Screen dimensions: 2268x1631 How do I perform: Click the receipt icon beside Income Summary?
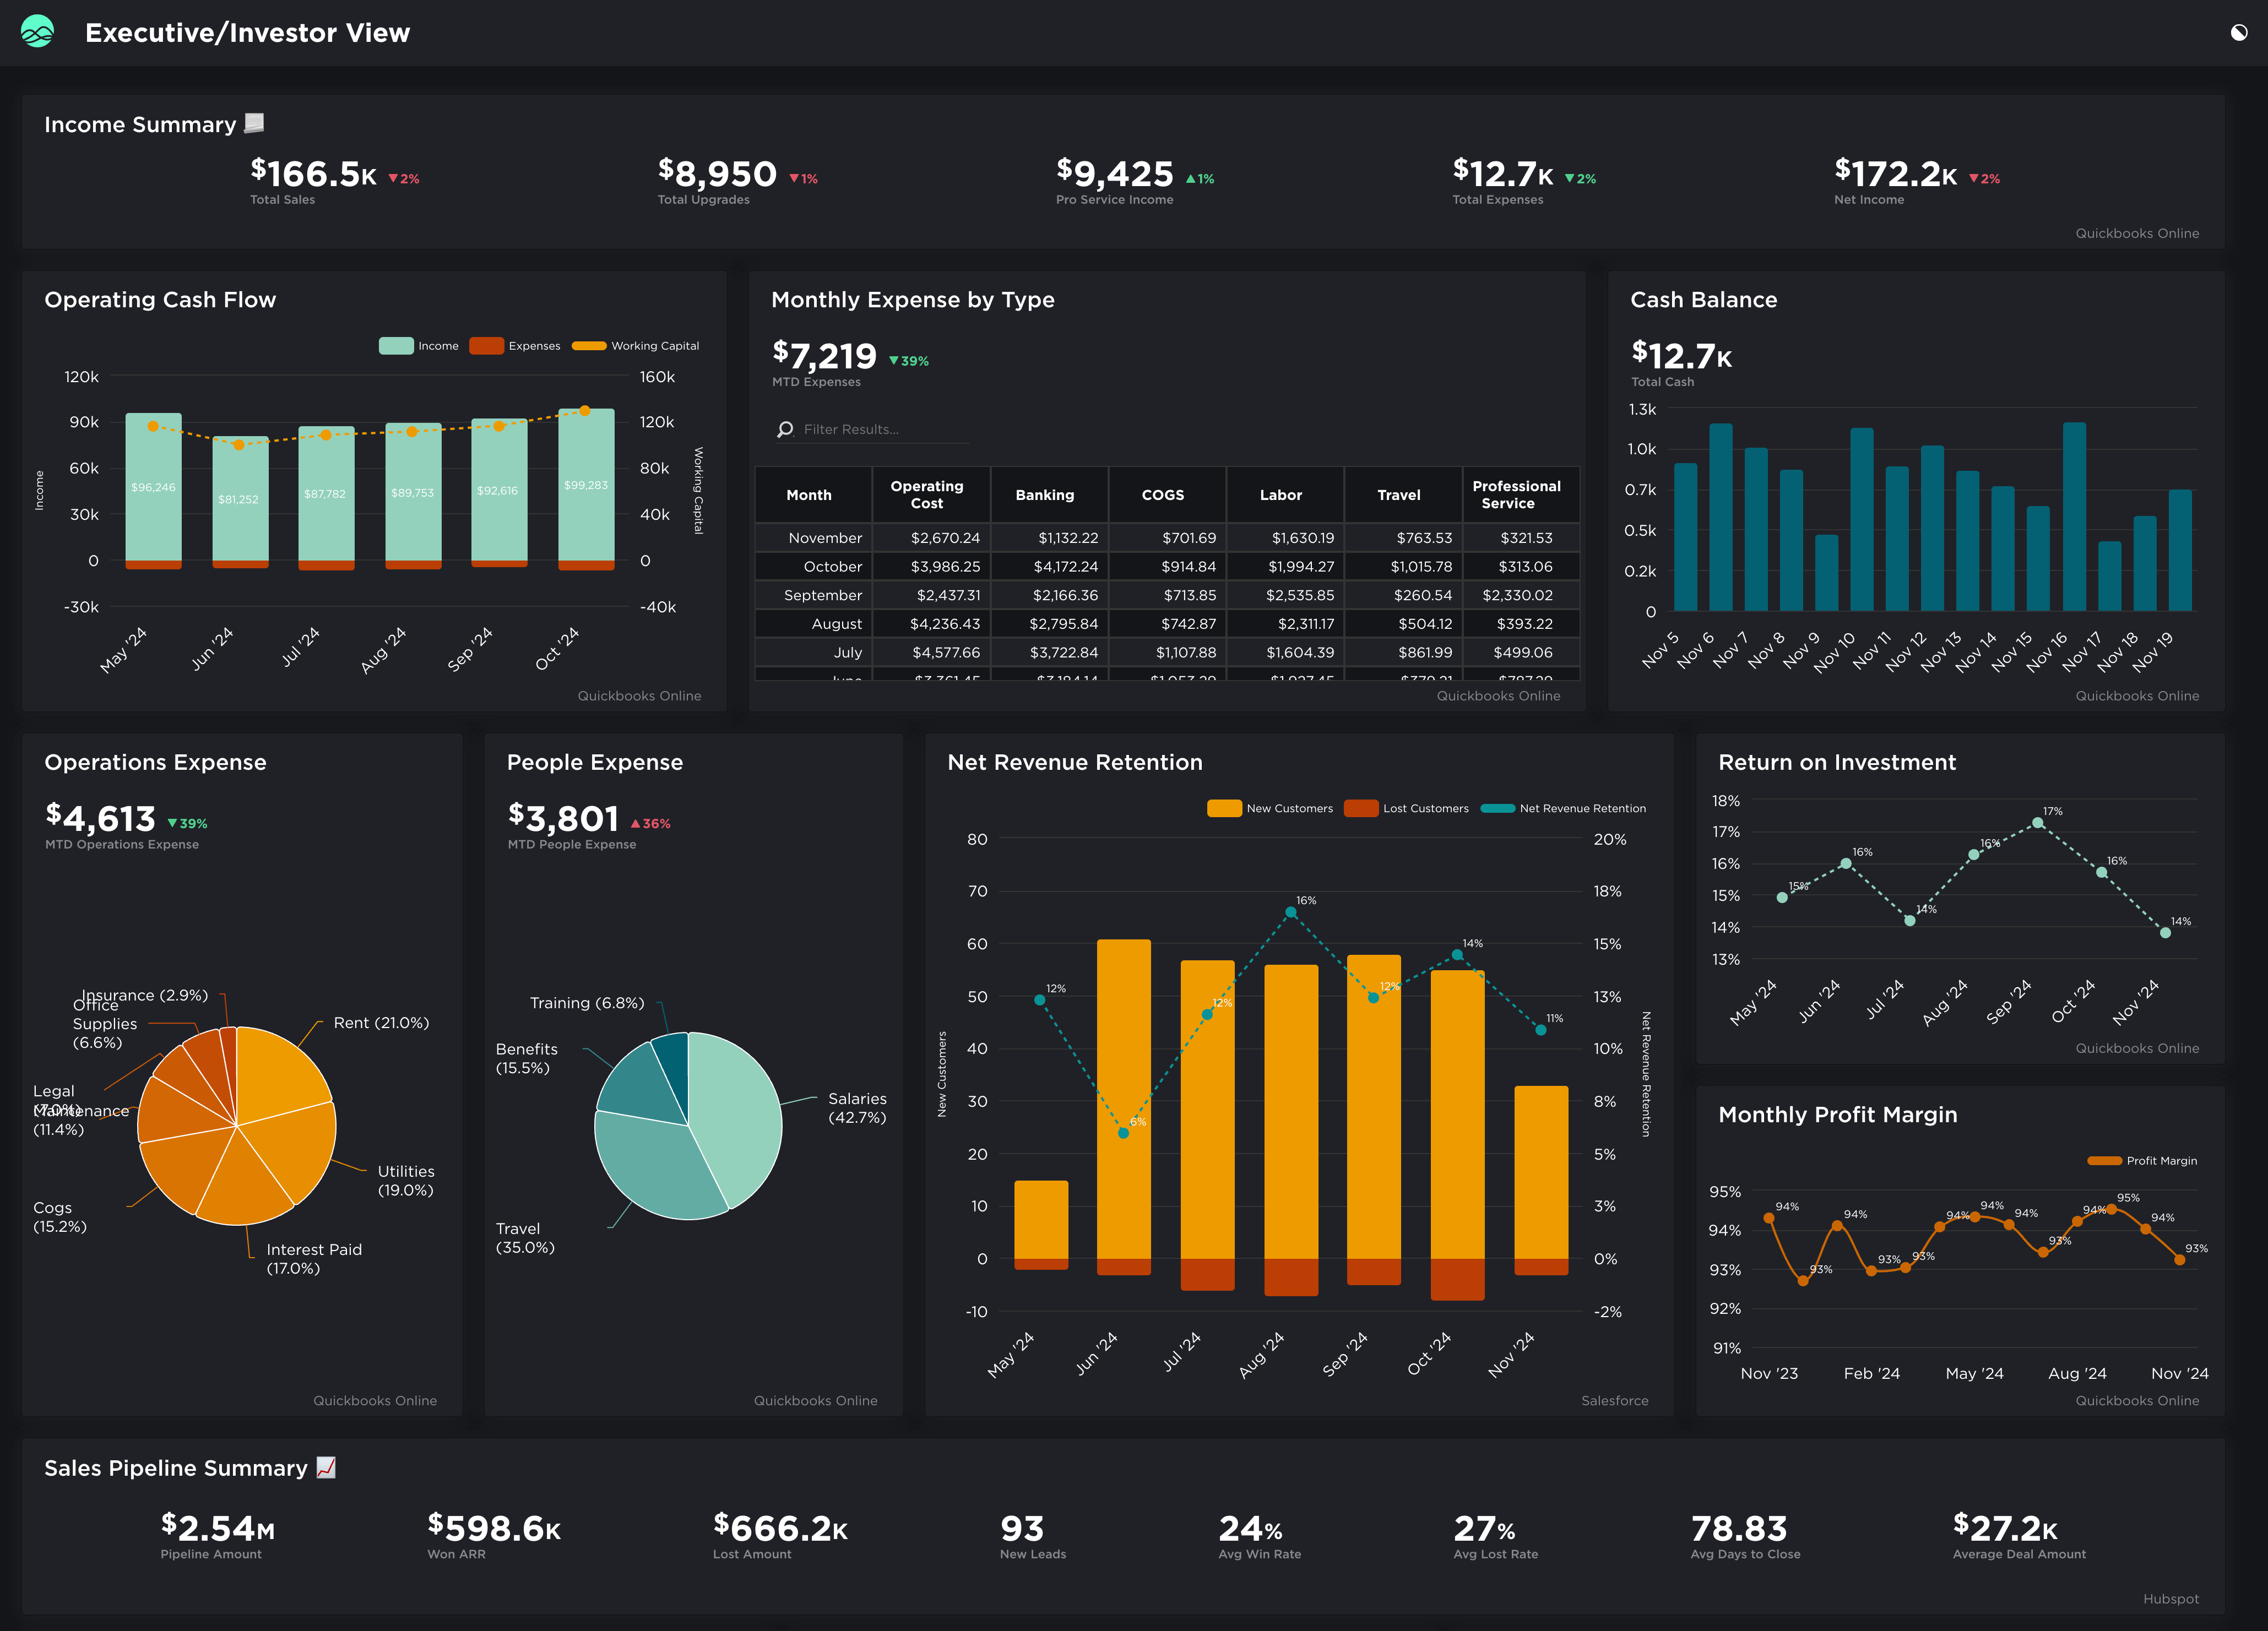[254, 123]
